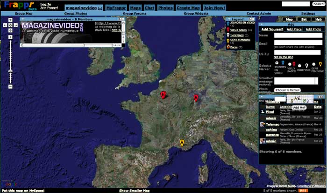327x193 pixels.
Task: Open the MyFrappr tab
Action: [116, 8]
